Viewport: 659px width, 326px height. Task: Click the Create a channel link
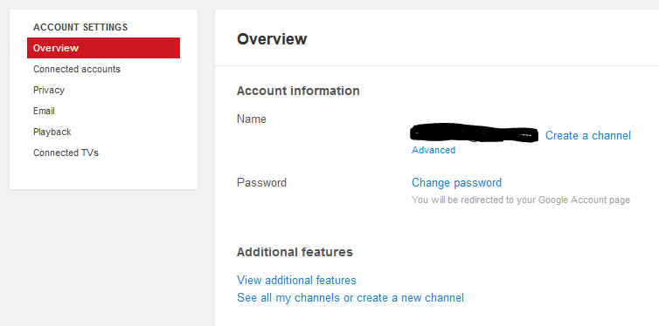[588, 135]
